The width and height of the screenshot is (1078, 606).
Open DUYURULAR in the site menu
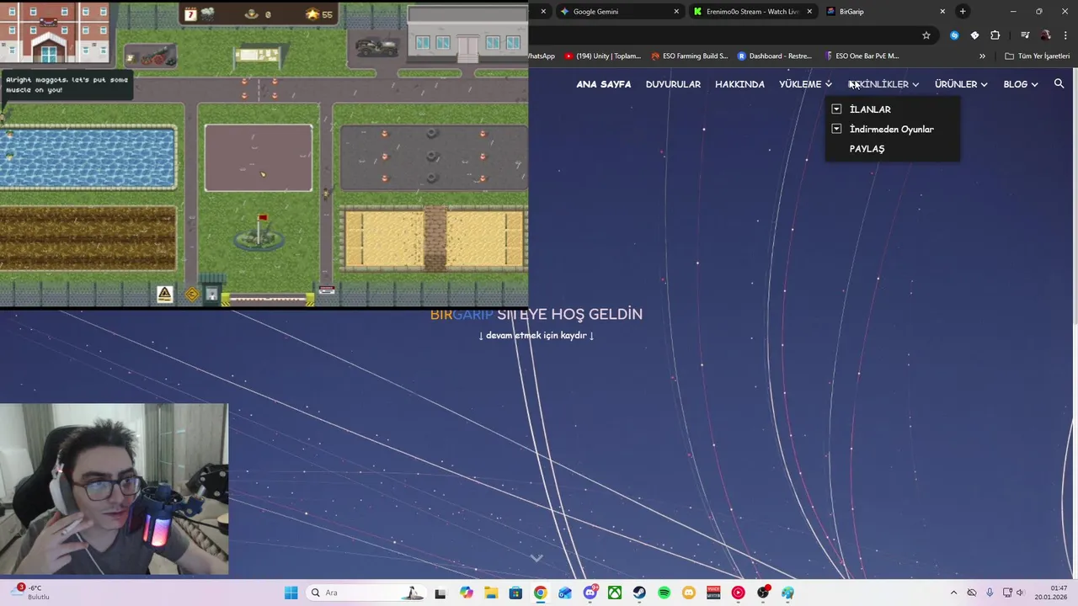click(x=673, y=84)
